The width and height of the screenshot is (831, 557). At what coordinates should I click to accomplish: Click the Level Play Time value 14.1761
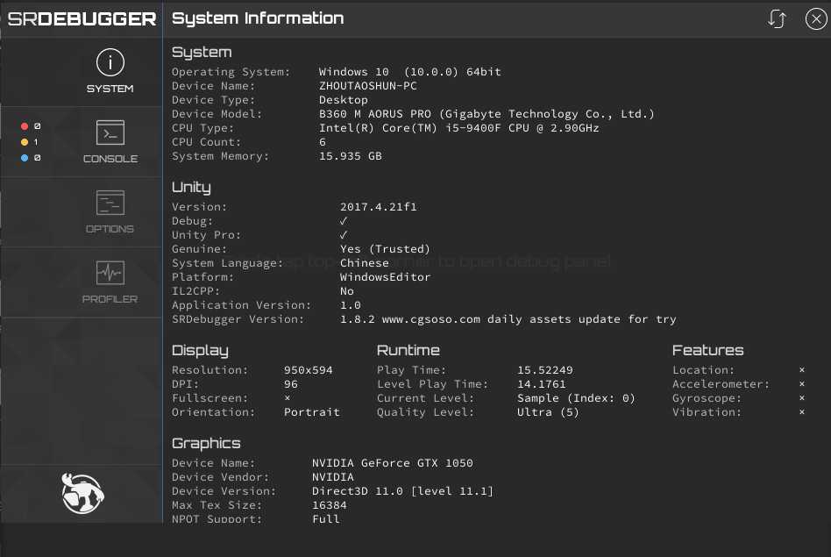coord(541,384)
